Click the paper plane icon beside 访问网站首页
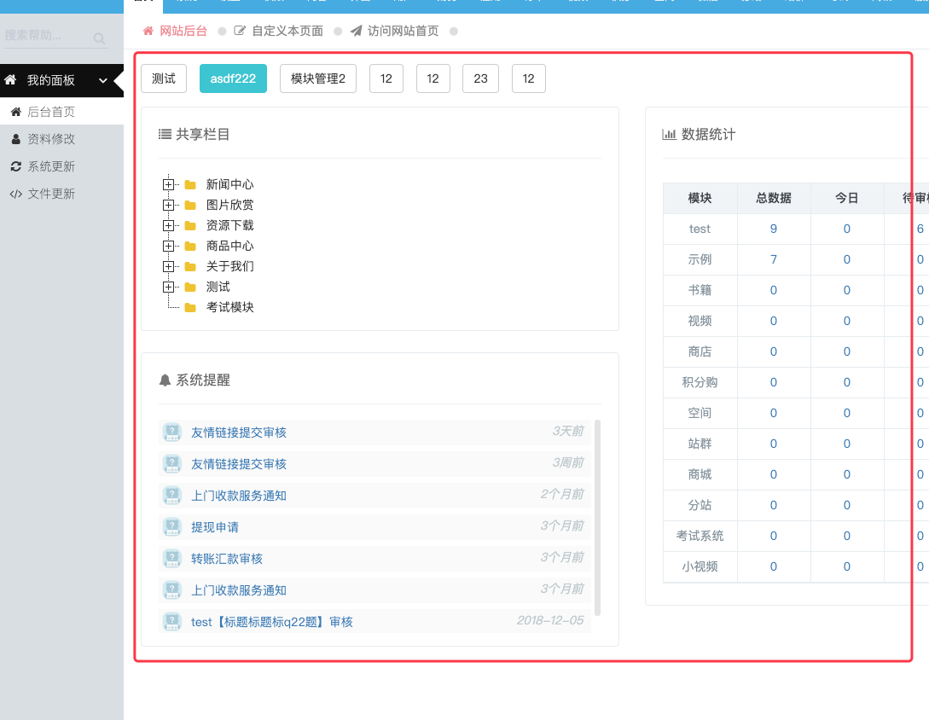 [356, 31]
